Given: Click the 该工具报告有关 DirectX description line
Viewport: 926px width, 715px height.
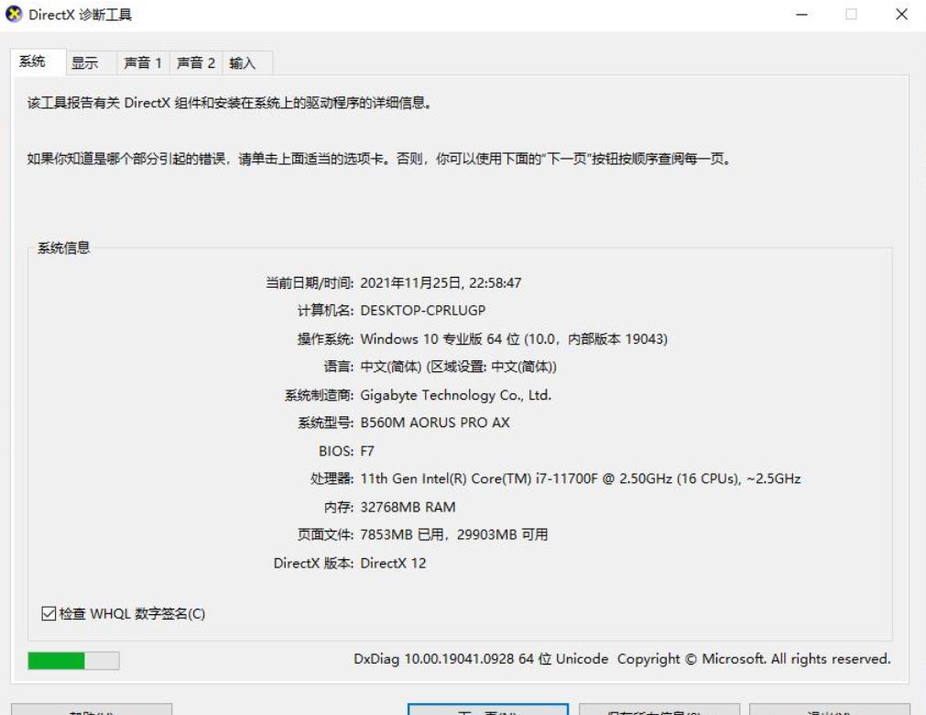Looking at the screenshot, I should (231, 103).
